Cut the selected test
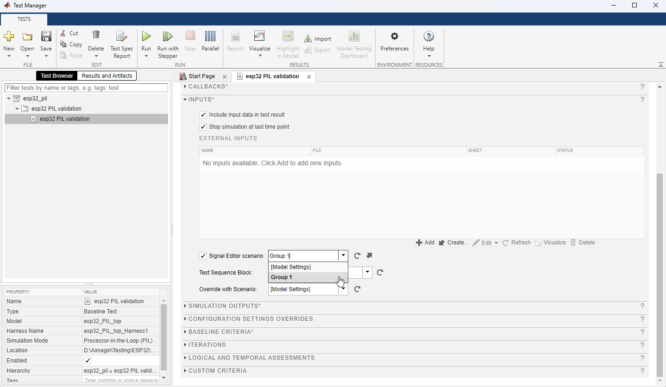 pos(69,33)
